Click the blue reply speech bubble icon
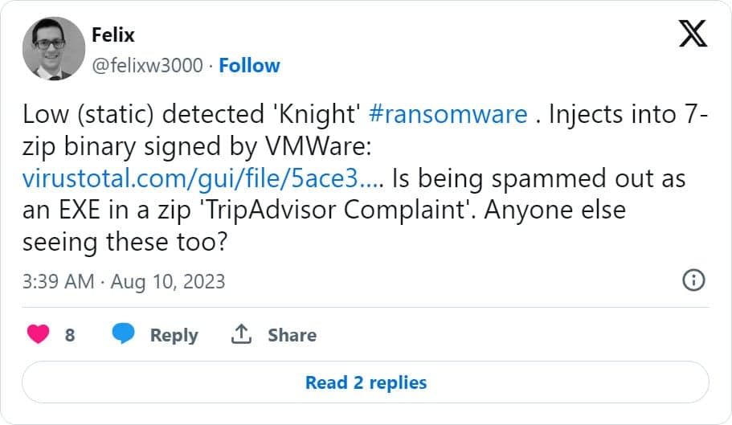This screenshot has height=425, width=732. click(x=123, y=334)
